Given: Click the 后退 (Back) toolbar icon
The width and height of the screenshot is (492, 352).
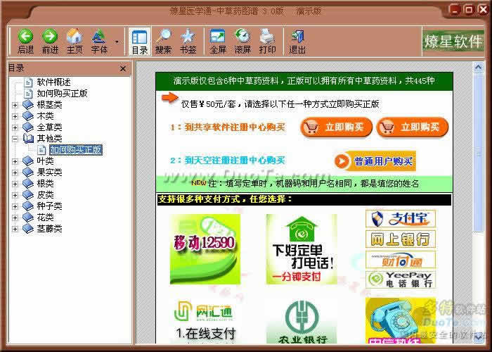Looking at the screenshot, I should [25, 41].
